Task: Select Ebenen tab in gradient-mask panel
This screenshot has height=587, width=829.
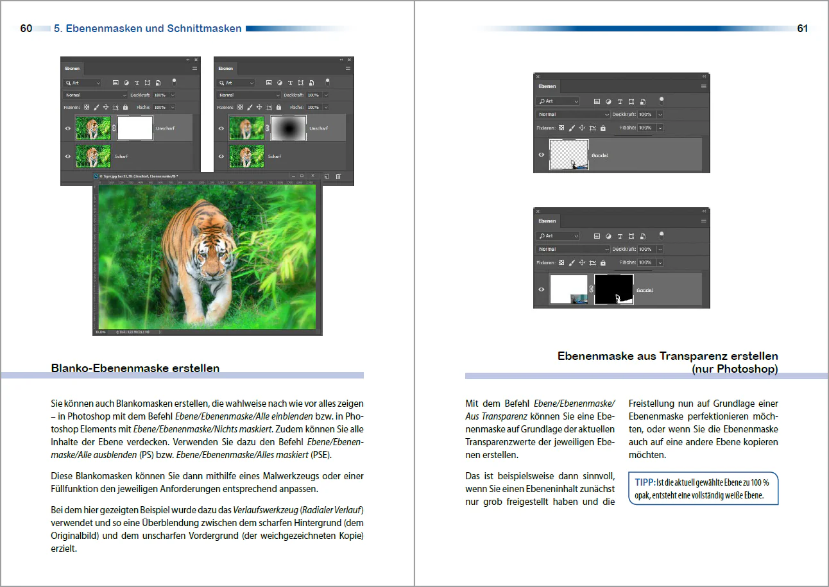Action: coord(225,68)
